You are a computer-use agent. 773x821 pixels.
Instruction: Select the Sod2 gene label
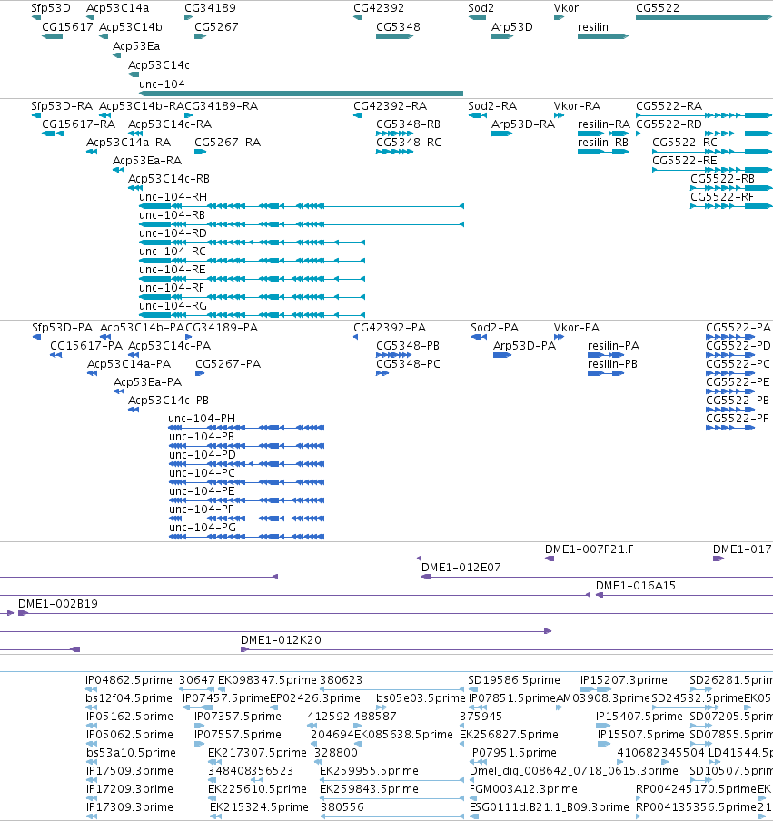pos(481,8)
